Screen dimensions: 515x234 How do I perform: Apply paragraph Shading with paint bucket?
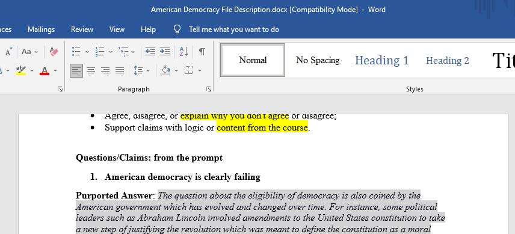tap(165, 70)
